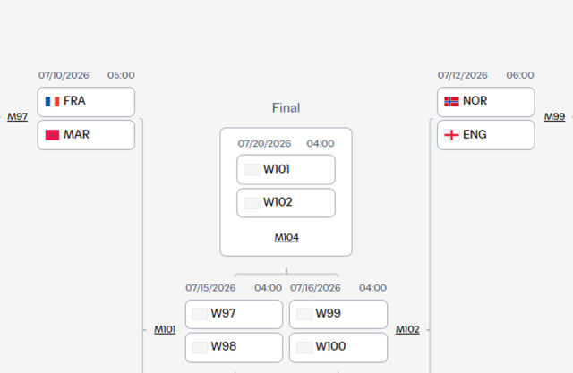Open the M97 match link
The height and width of the screenshot is (373, 573).
pos(18,117)
